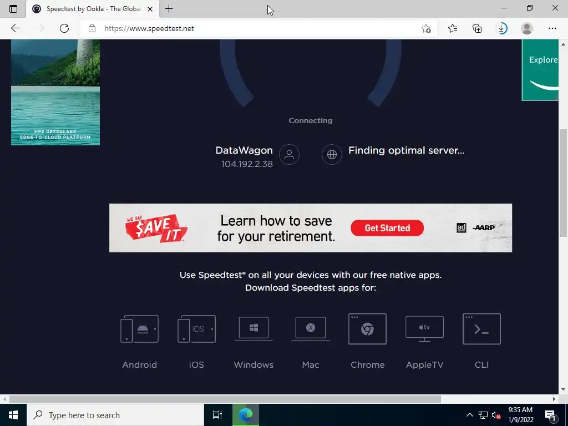This screenshot has height=426, width=568.
Task: Open the Settings and more ellipsis menu
Action: (x=552, y=28)
